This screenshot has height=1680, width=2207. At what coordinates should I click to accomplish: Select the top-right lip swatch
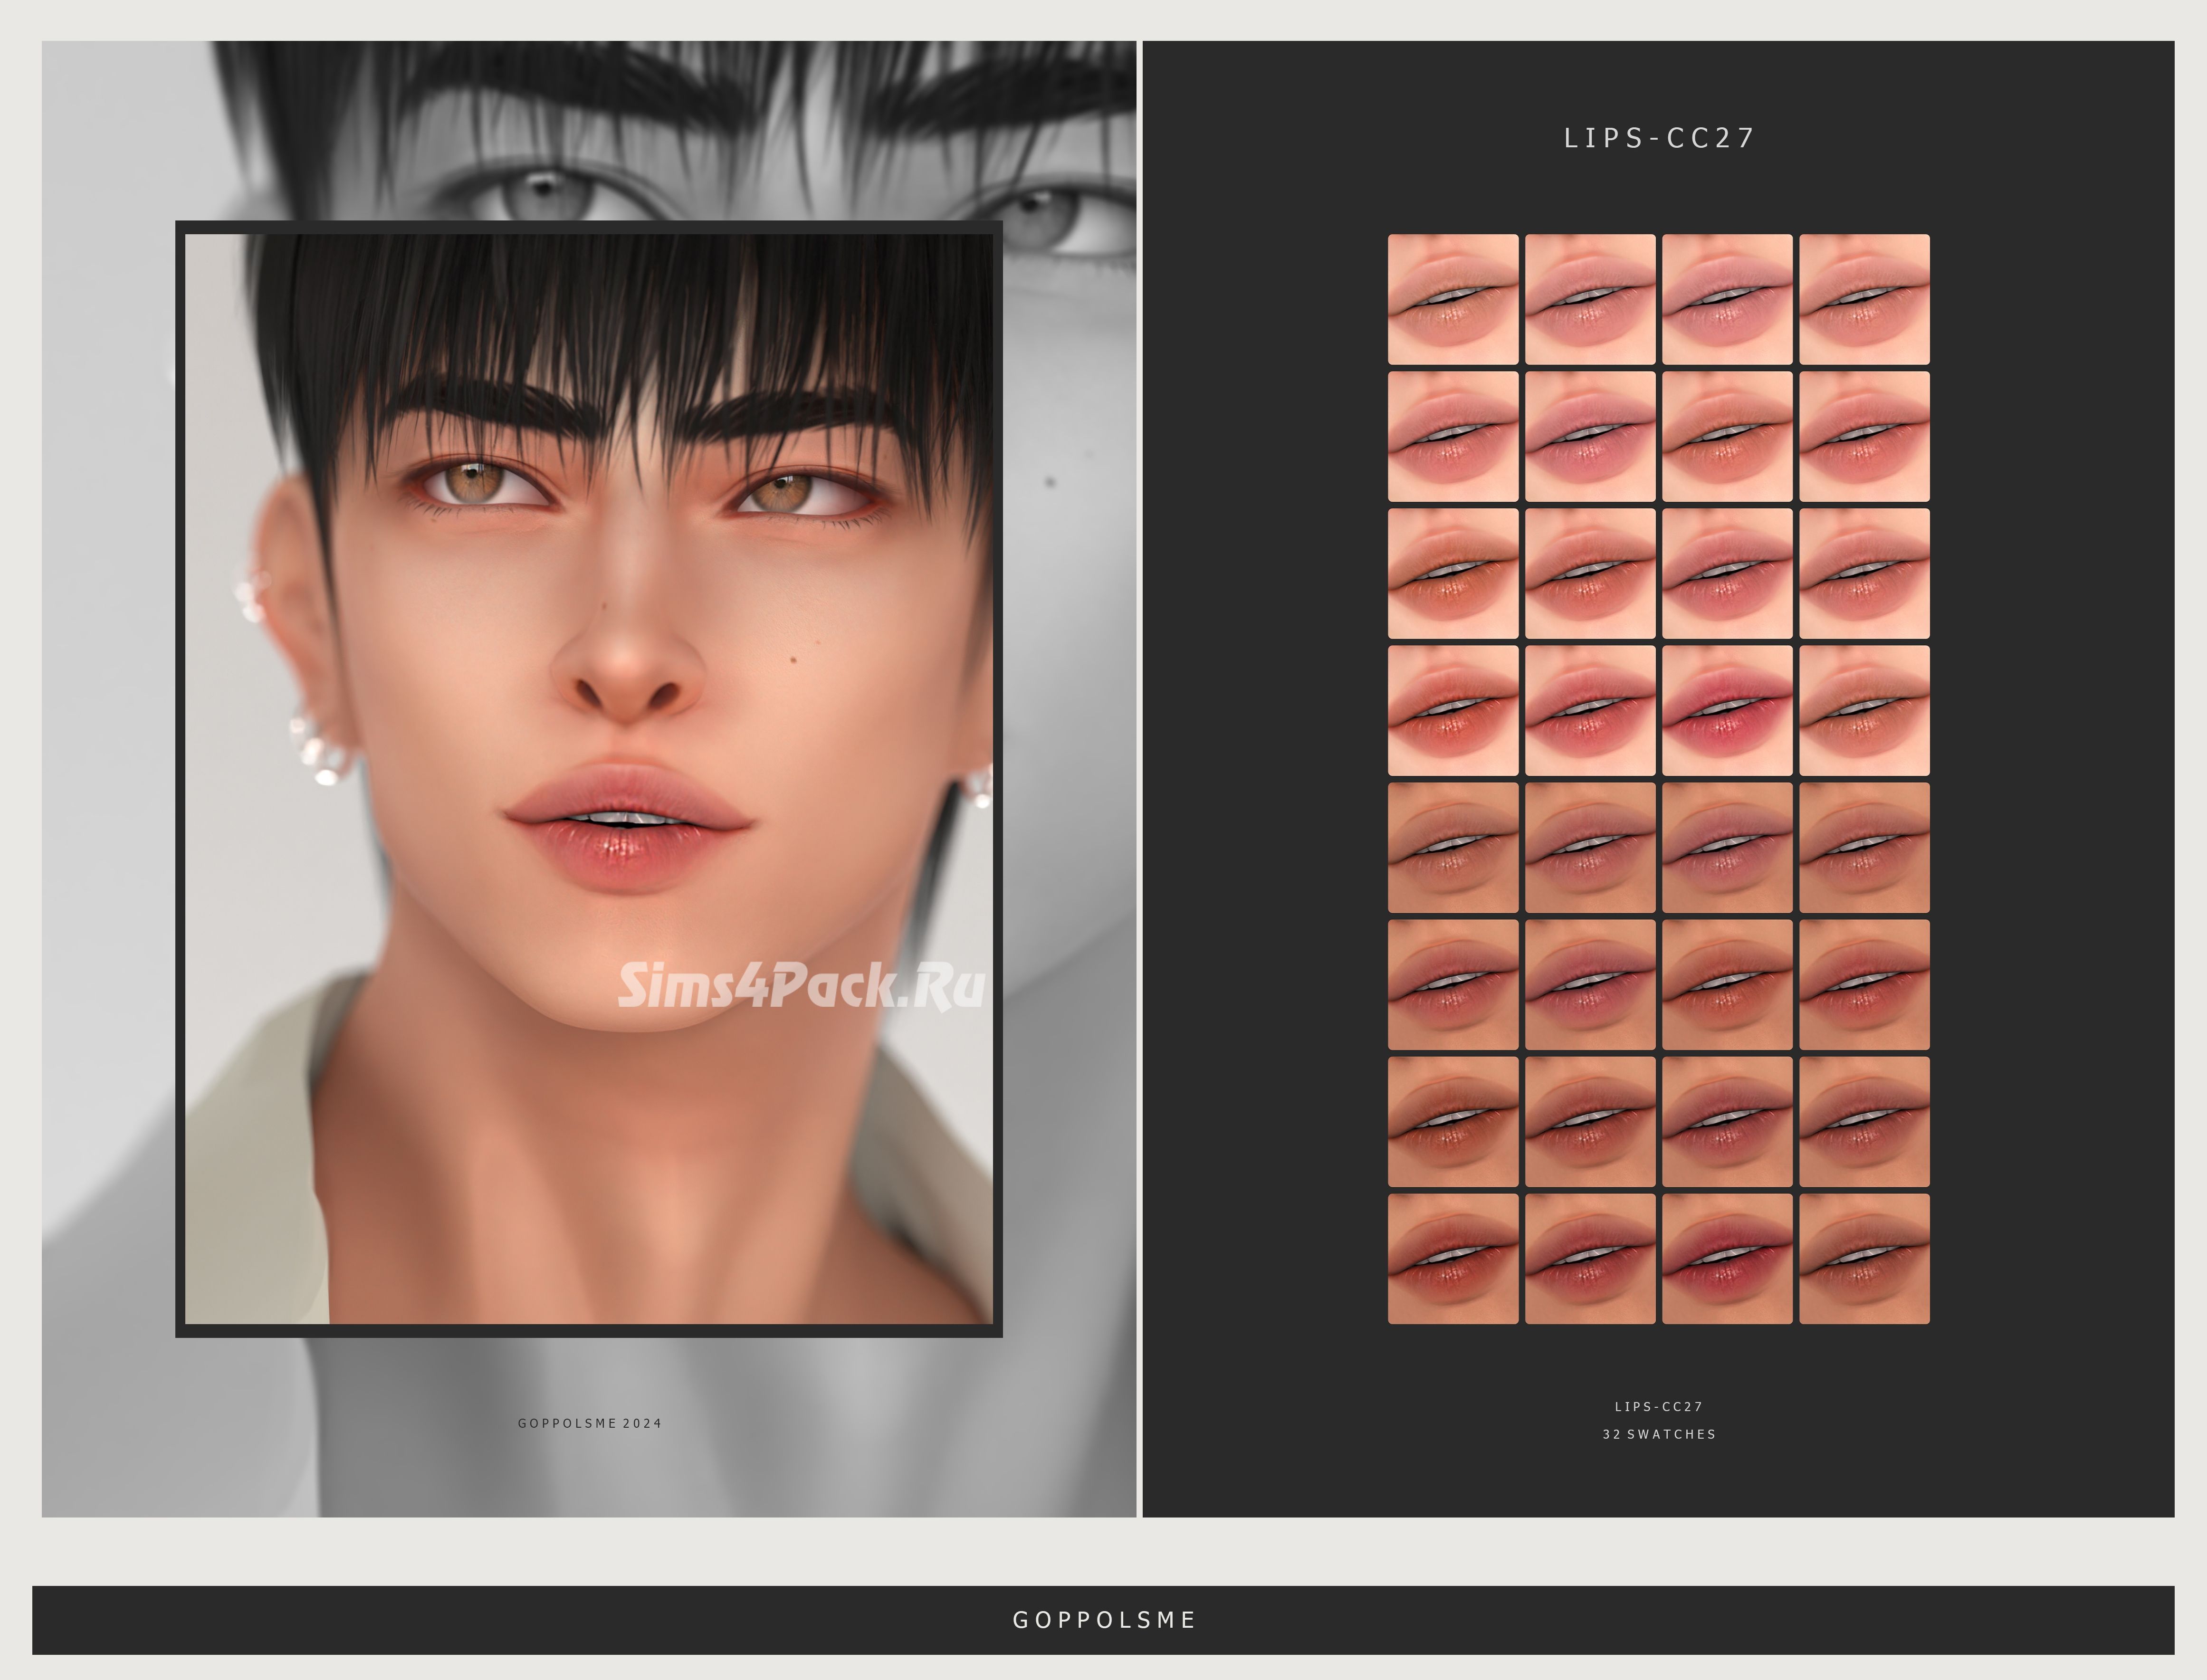[x=1864, y=299]
